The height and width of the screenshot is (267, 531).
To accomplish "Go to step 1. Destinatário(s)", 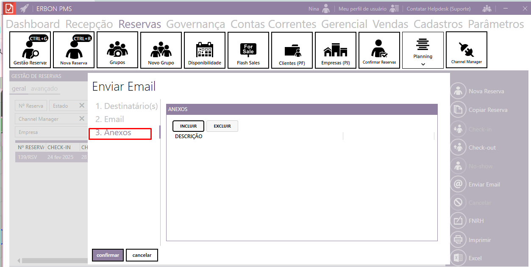I will click(x=126, y=106).
